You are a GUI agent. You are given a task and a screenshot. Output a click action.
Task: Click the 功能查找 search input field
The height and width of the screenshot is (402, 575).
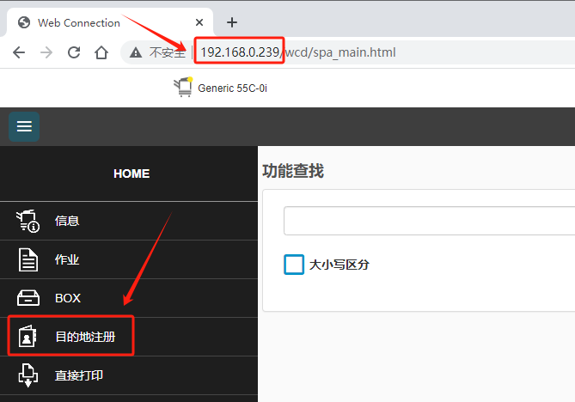click(x=428, y=221)
